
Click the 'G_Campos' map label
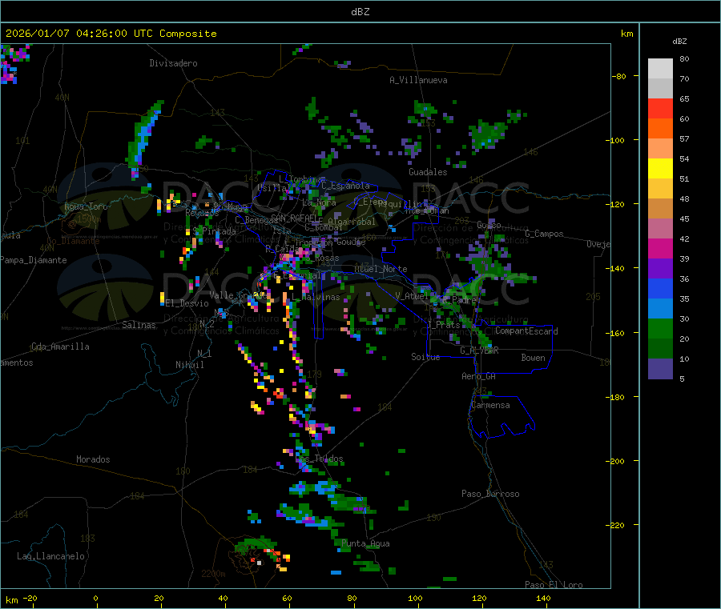pos(544,234)
